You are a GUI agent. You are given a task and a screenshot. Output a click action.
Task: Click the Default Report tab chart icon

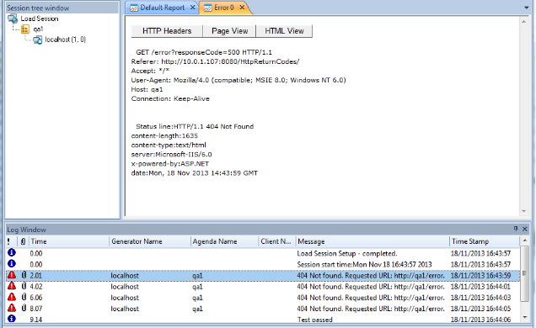(134, 8)
